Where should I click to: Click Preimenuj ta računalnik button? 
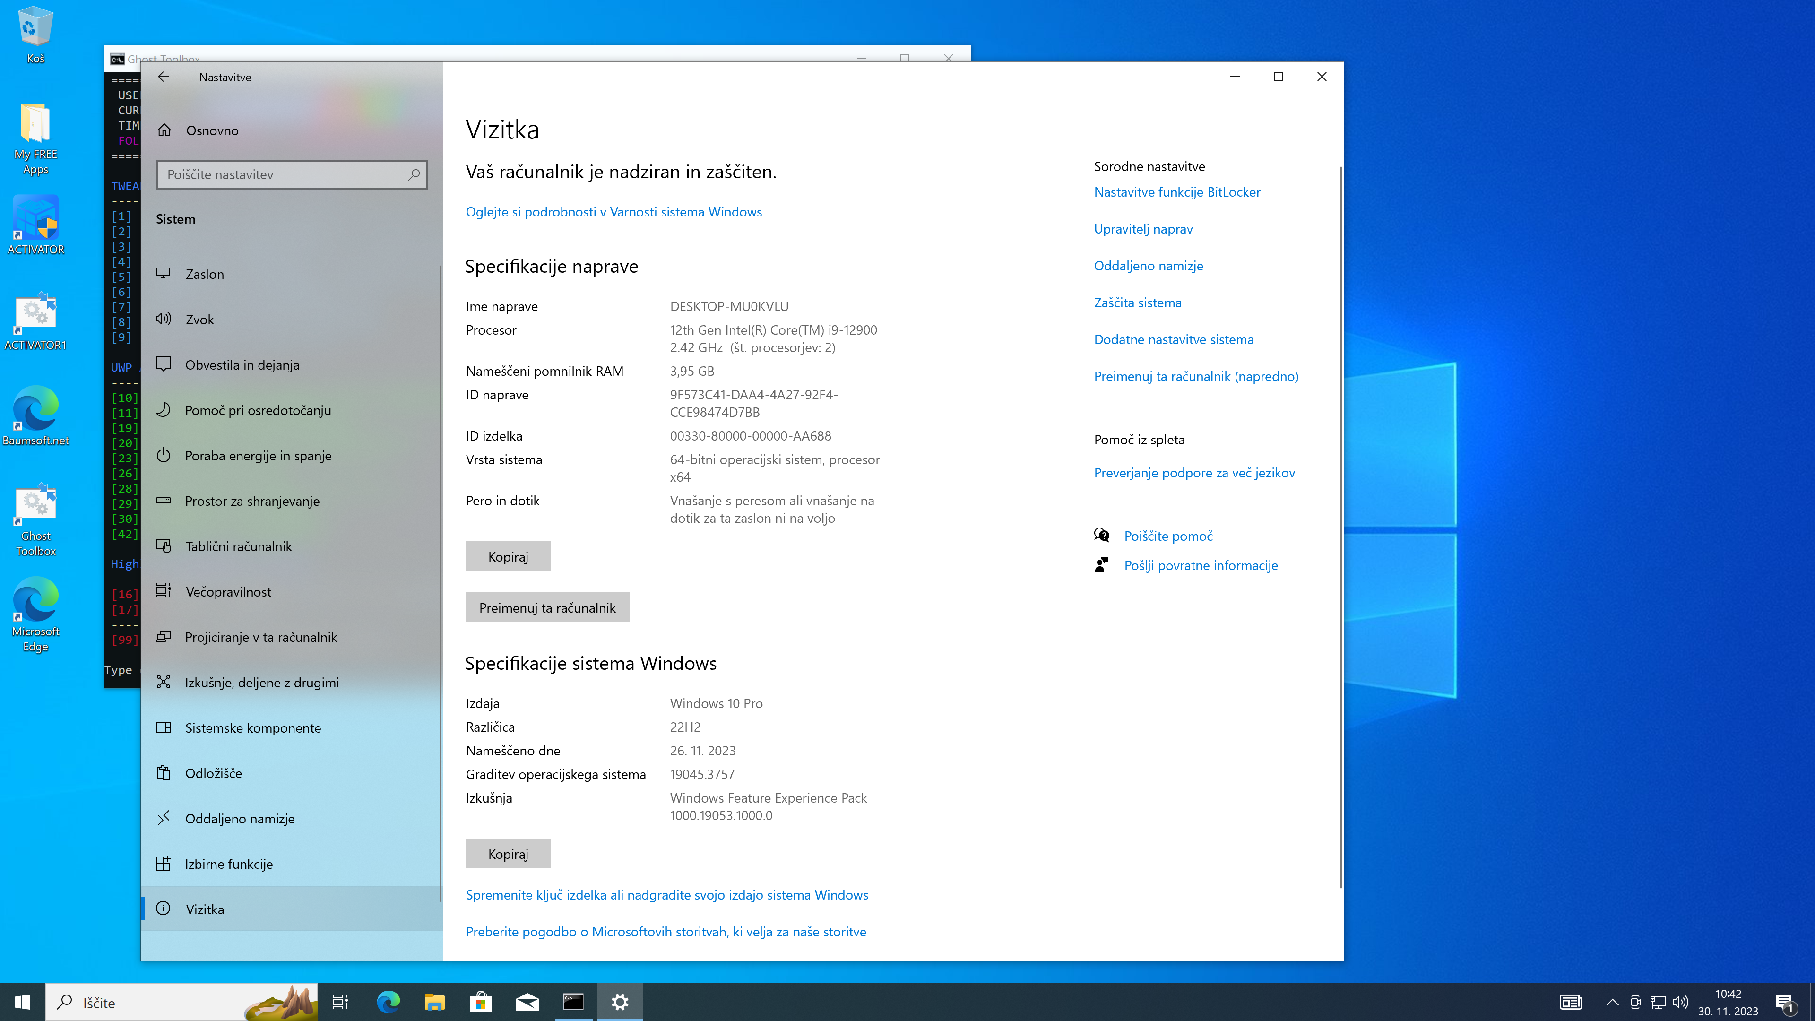tap(547, 607)
